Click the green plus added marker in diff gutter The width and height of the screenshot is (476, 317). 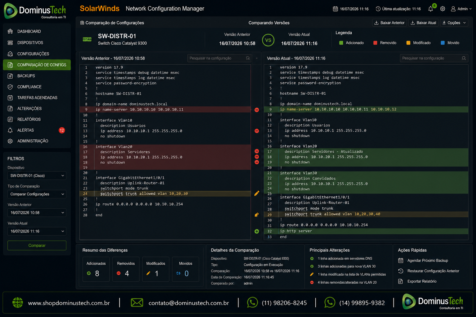pyautogui.click(x=257, y=231)
